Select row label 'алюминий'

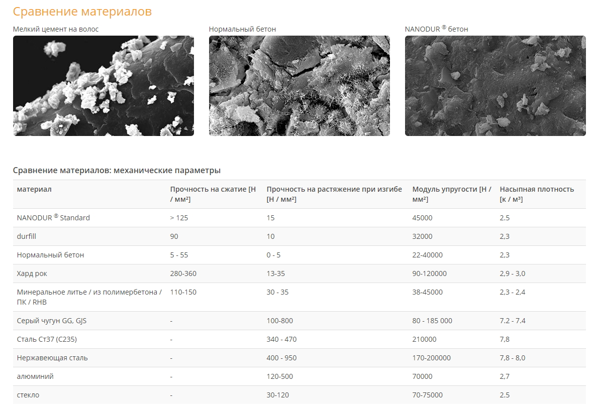35,376
